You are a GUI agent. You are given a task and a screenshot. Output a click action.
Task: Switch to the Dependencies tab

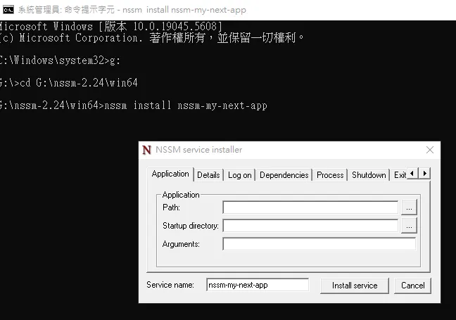click(x=284, y=175)
